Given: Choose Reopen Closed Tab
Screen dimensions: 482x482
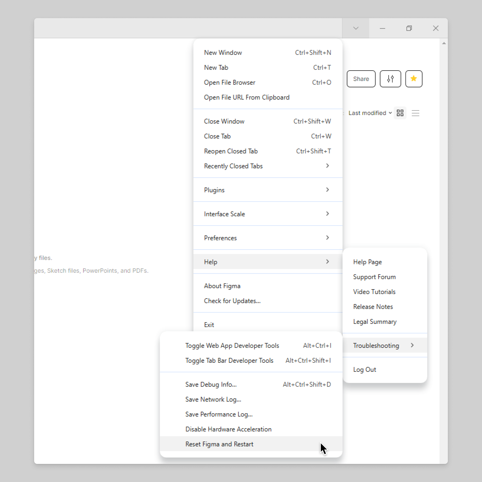Looking at the screenshot, I should [x=268, y=151].
